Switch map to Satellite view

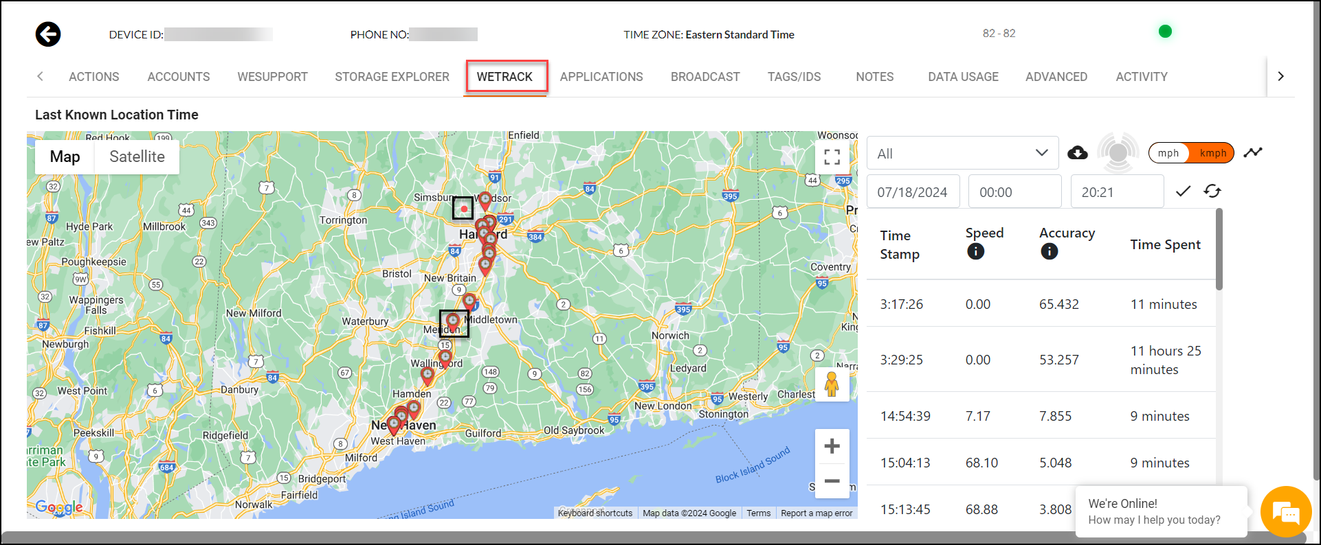(x=137, y=156)
